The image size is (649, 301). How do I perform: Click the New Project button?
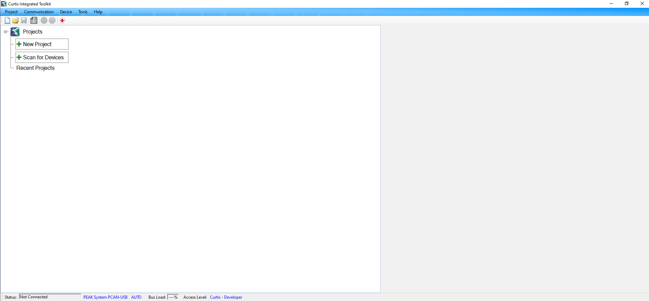click(42, 44)
